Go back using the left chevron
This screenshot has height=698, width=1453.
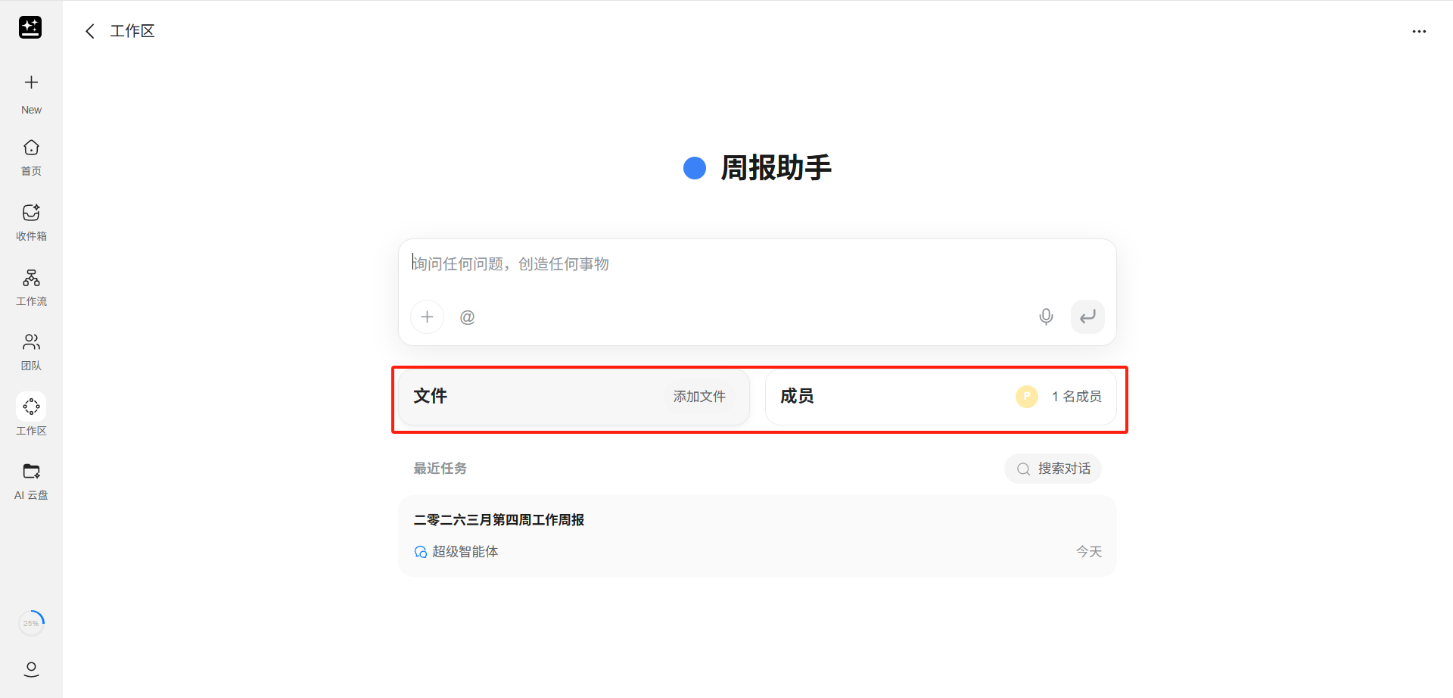click(90, 31)
